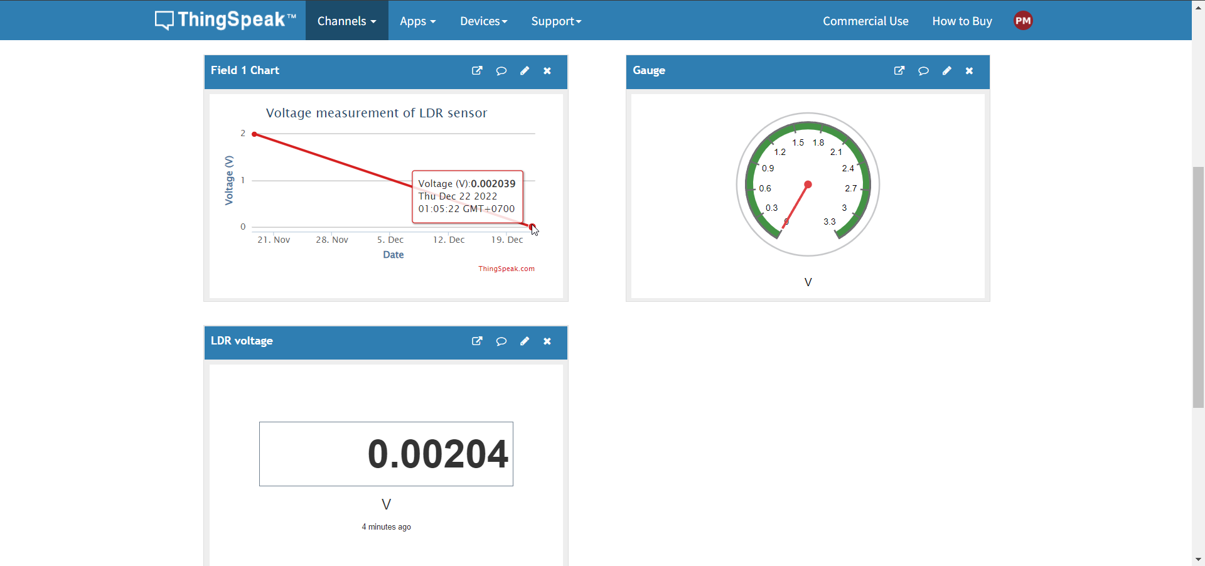Image resolution: width=1205 pixels, height=566 pixels.
Task: Click the 'Field 1 Chart' widget title
Action: 245,70
